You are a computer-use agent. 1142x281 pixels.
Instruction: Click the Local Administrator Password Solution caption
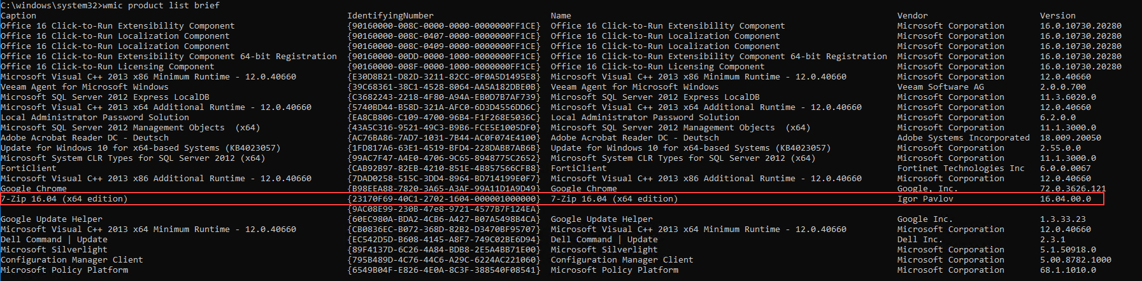click(x=95, y=118)
